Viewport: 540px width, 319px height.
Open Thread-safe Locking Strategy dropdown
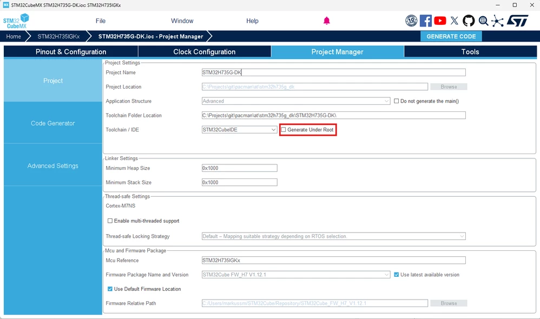pos(333,236)
